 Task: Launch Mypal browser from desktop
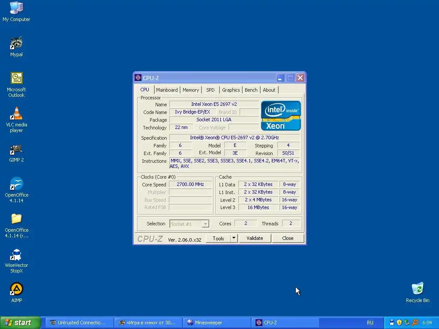click(16, 47)
